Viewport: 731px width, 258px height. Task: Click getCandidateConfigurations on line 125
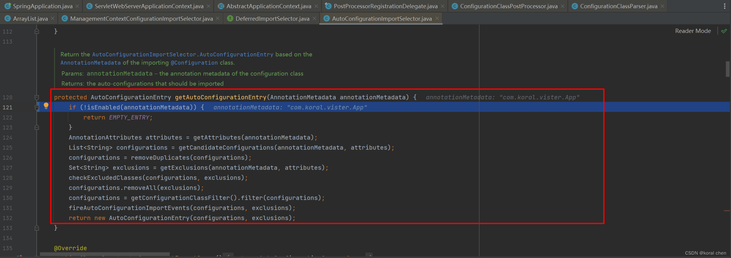[226, 148]
